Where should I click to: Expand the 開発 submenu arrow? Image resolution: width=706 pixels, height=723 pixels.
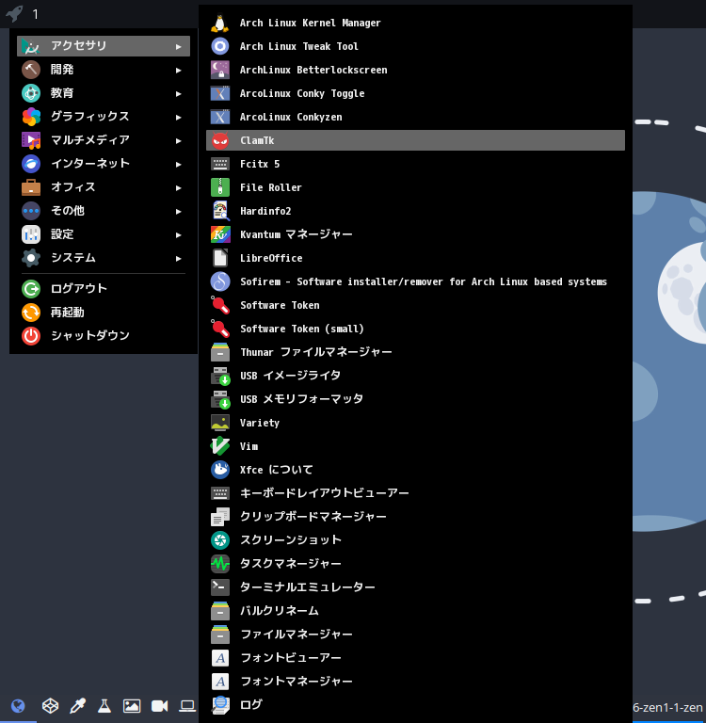(178, 70)
